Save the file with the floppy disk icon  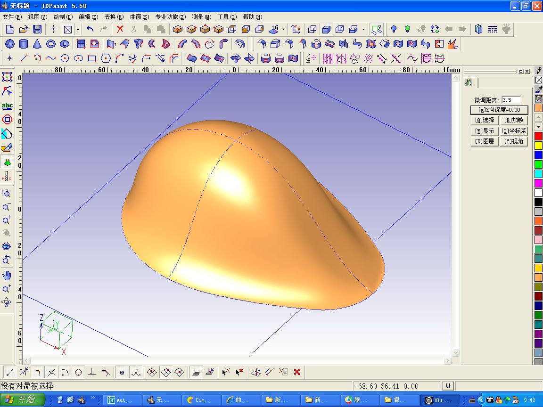coord(37,29)
